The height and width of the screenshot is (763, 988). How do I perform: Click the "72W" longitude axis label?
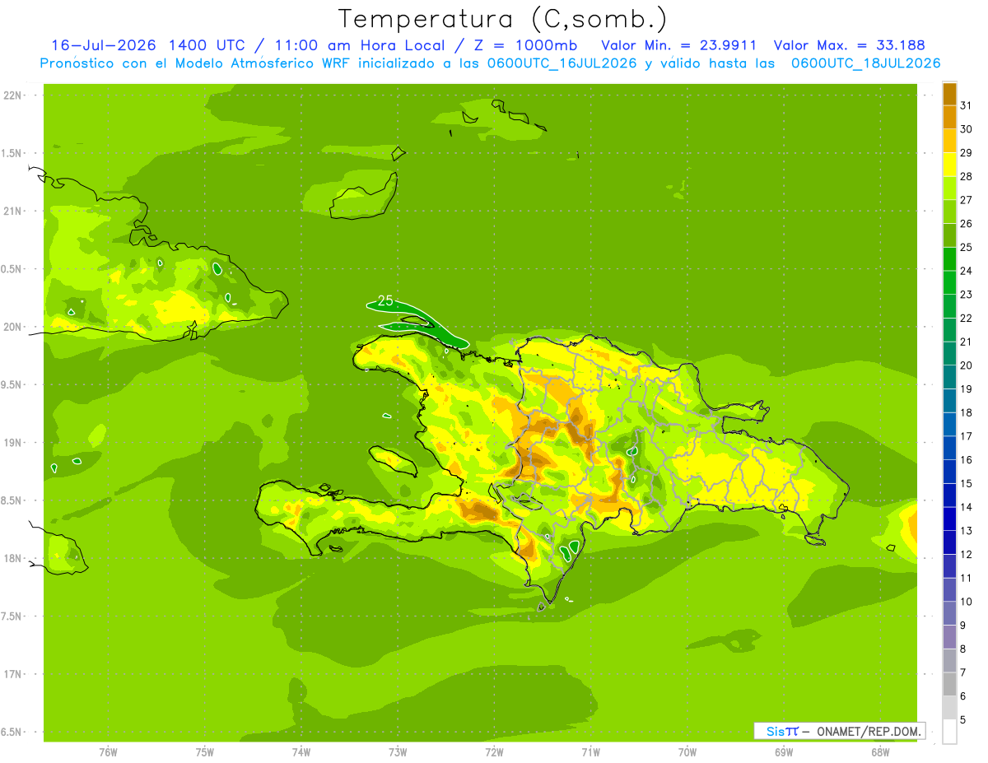[x=494, y=751]
